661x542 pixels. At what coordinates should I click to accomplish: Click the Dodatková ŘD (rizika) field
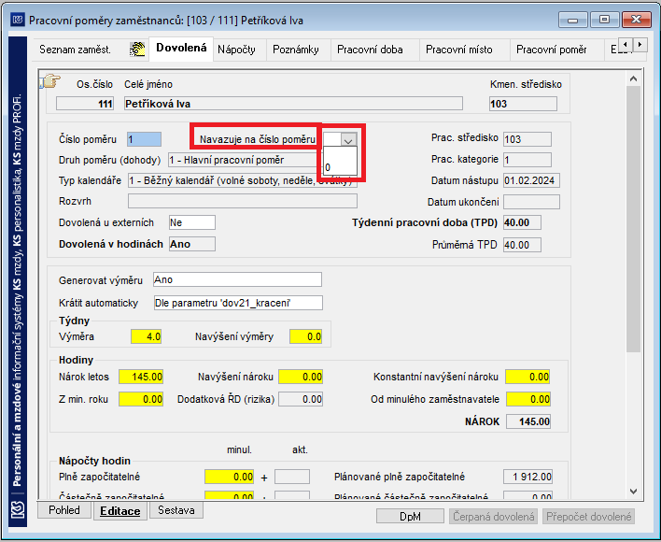(301, 399)
